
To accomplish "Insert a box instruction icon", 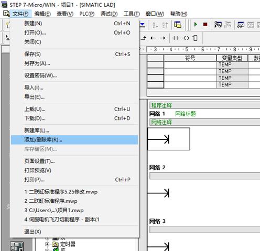I will pos(195,38).
